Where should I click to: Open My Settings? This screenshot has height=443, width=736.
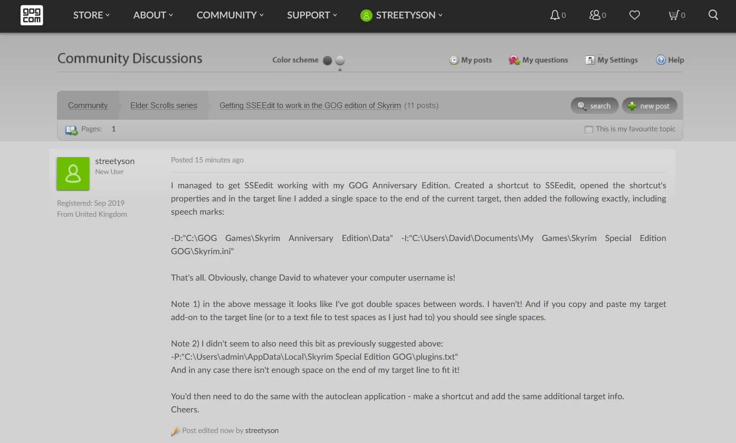pos(611,60)
